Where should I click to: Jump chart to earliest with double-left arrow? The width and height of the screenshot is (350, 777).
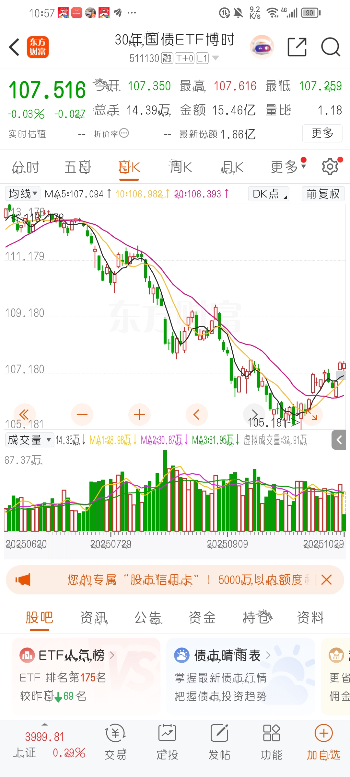[x=24, y=415]
